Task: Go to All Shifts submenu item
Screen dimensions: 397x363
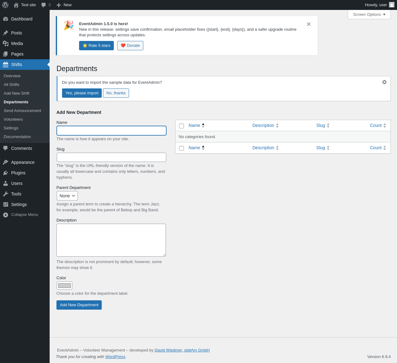Action: [x=11, y=85]
